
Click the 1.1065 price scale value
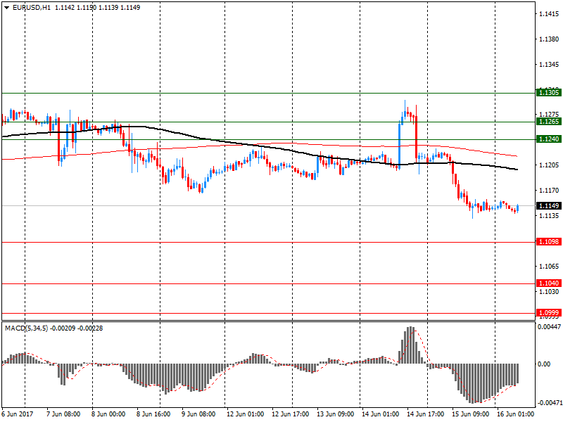[549, 267]
